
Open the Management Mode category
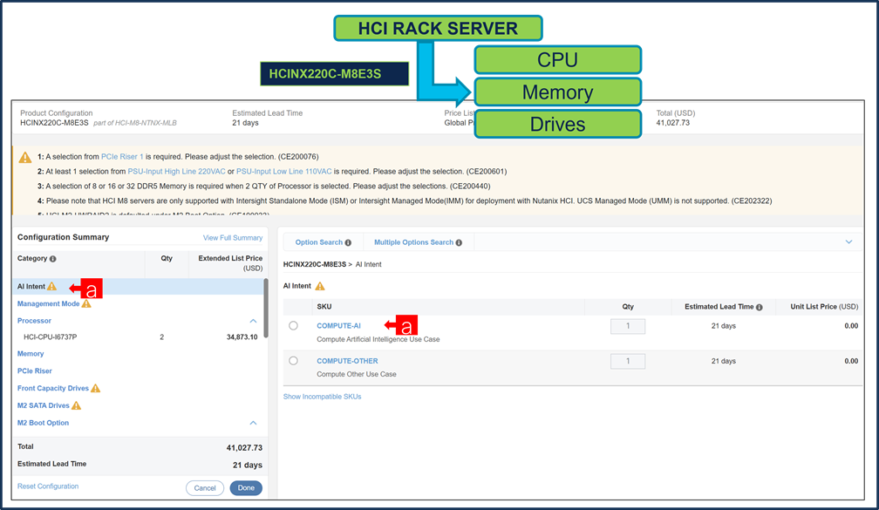[x=48, y=303]
